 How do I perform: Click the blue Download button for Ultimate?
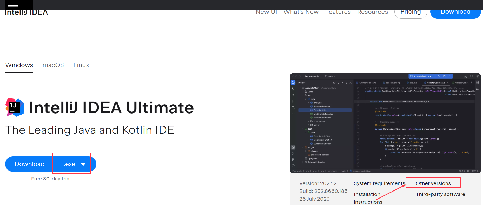click(30, 164)
